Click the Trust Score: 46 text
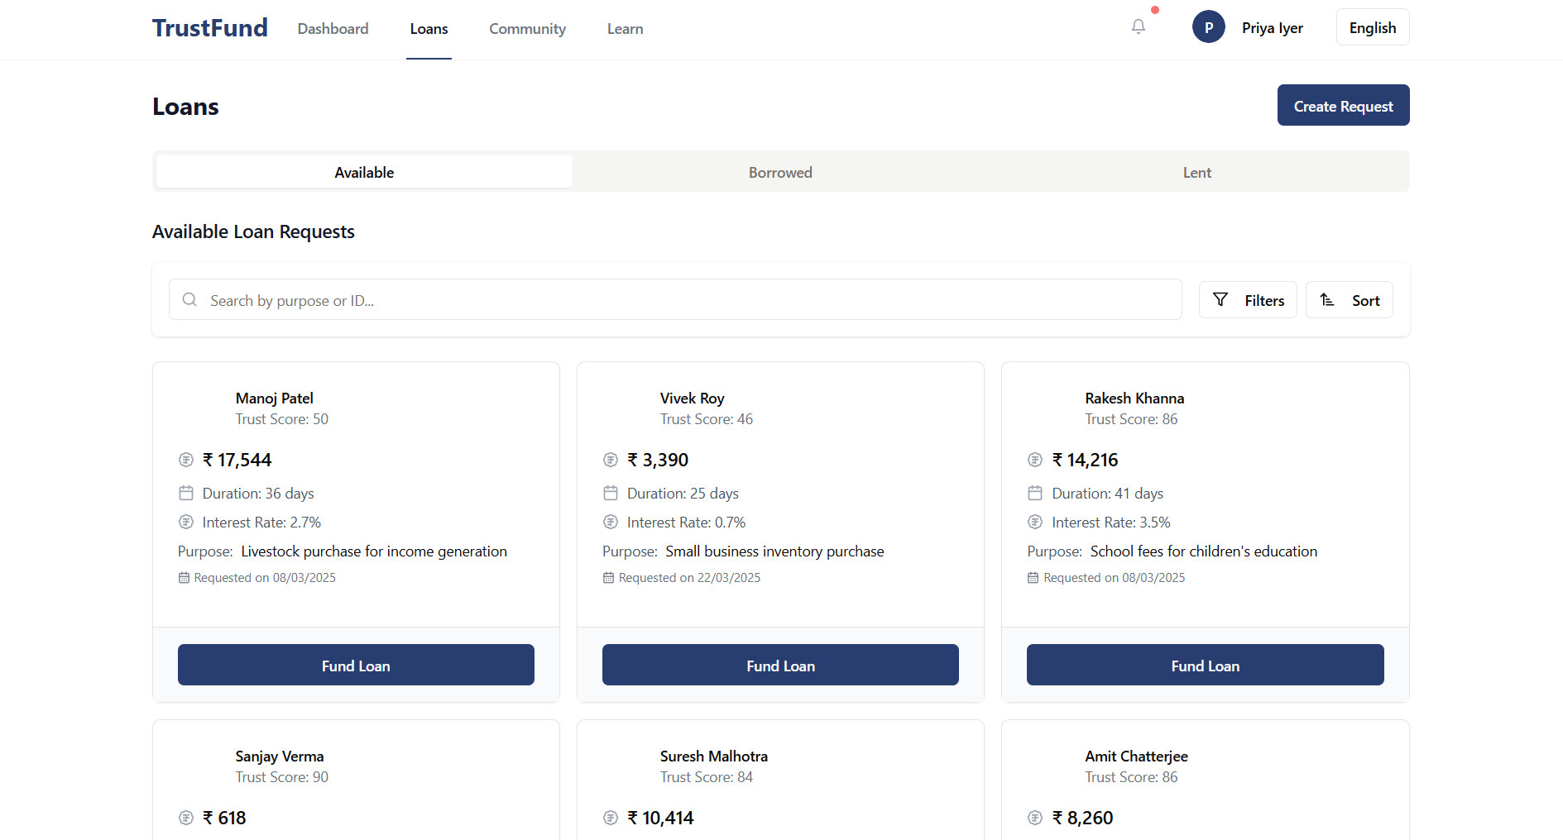The height and width of the screenshot is (840, 1563). coord(707,419)
